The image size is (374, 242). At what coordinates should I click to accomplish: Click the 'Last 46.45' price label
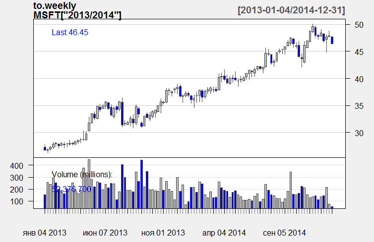pos(70,32)
